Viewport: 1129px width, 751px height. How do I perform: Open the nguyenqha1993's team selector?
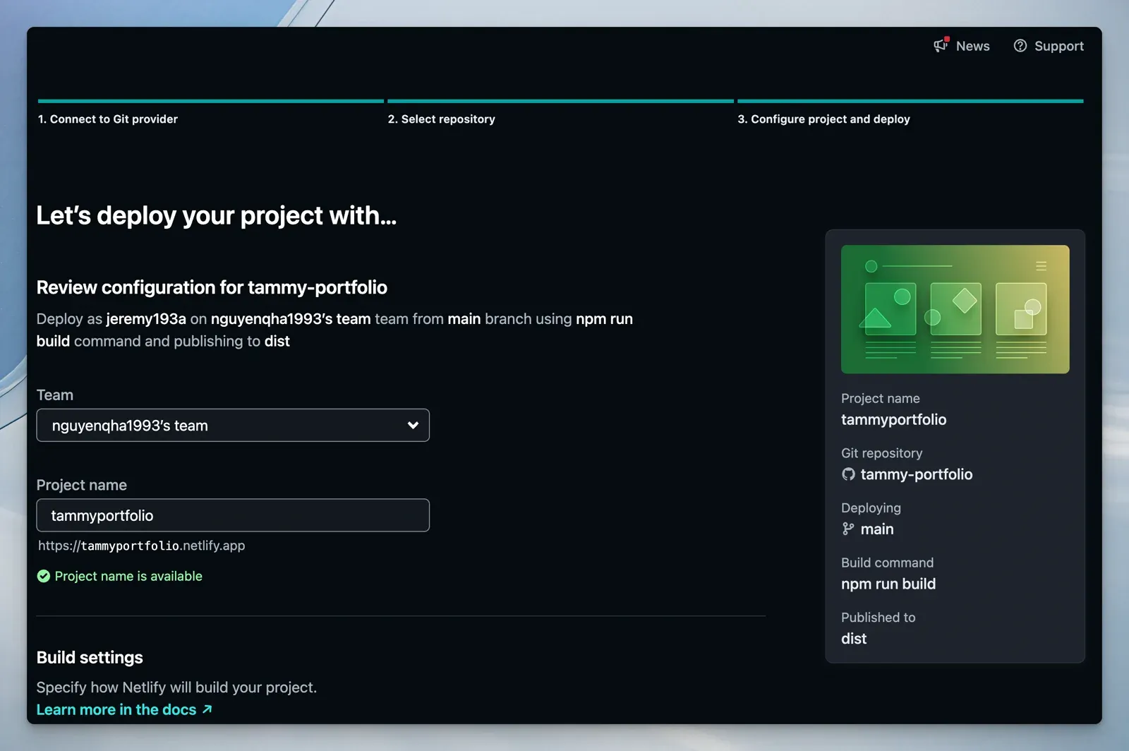pos(232,425)
